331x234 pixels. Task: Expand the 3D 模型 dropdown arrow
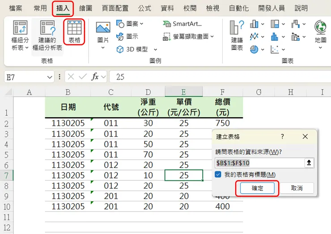click(155, 50)
